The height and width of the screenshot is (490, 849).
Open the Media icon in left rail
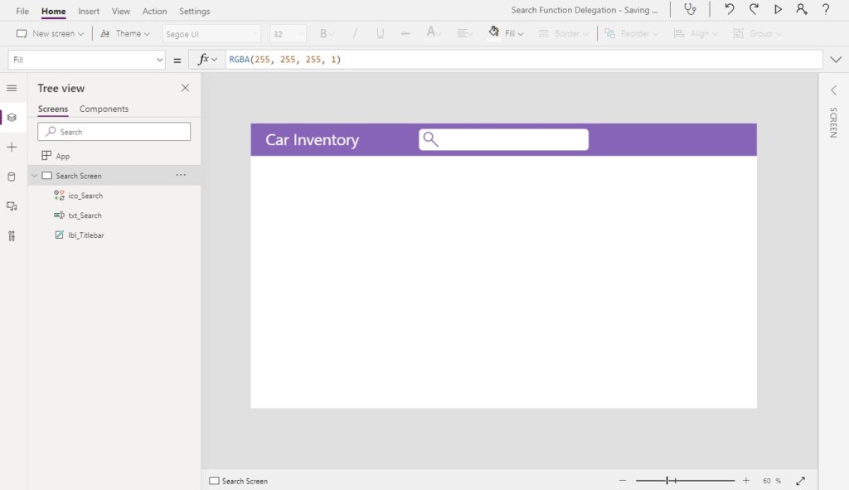coord(12,206)
